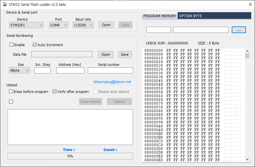Click the hex view scrollbar thumb
Screen dimensions: 255x167
pos(247,56)
